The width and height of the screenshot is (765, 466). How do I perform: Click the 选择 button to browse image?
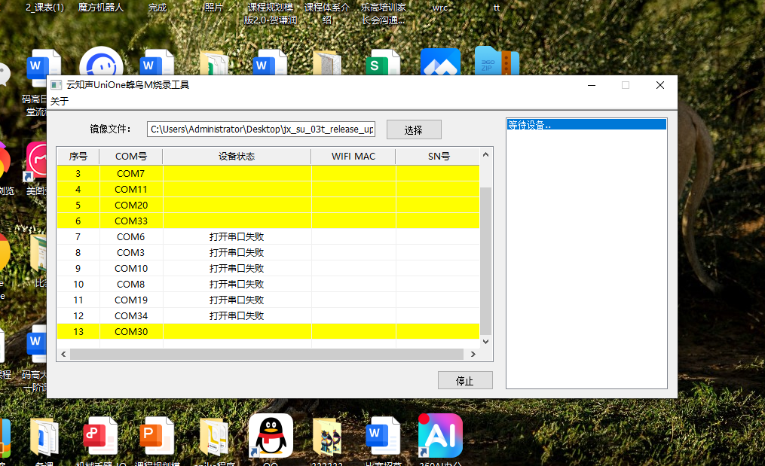414,129
